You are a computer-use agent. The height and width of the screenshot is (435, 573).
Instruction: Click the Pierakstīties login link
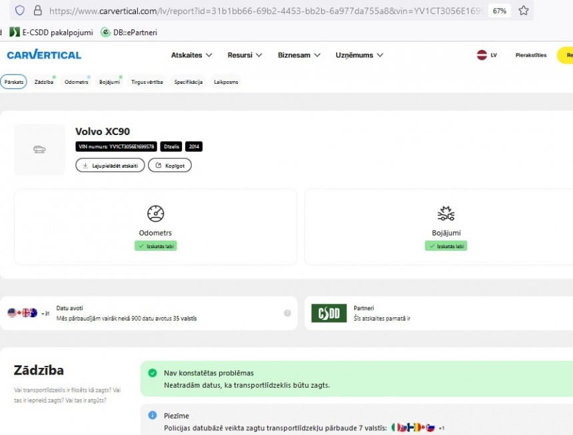point(530,55)
